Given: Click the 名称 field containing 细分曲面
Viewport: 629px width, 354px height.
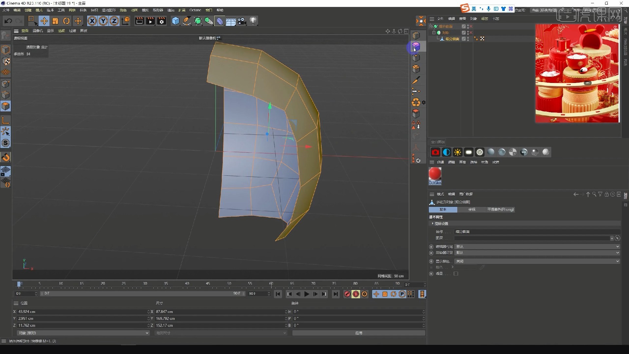Looking at the screenshot, I should coord(537,232).
